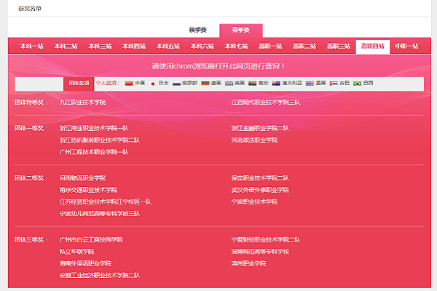437x291 pixels.
Task: Select 漳州职业学院 in third prize list
Action: tap(248, 263)
